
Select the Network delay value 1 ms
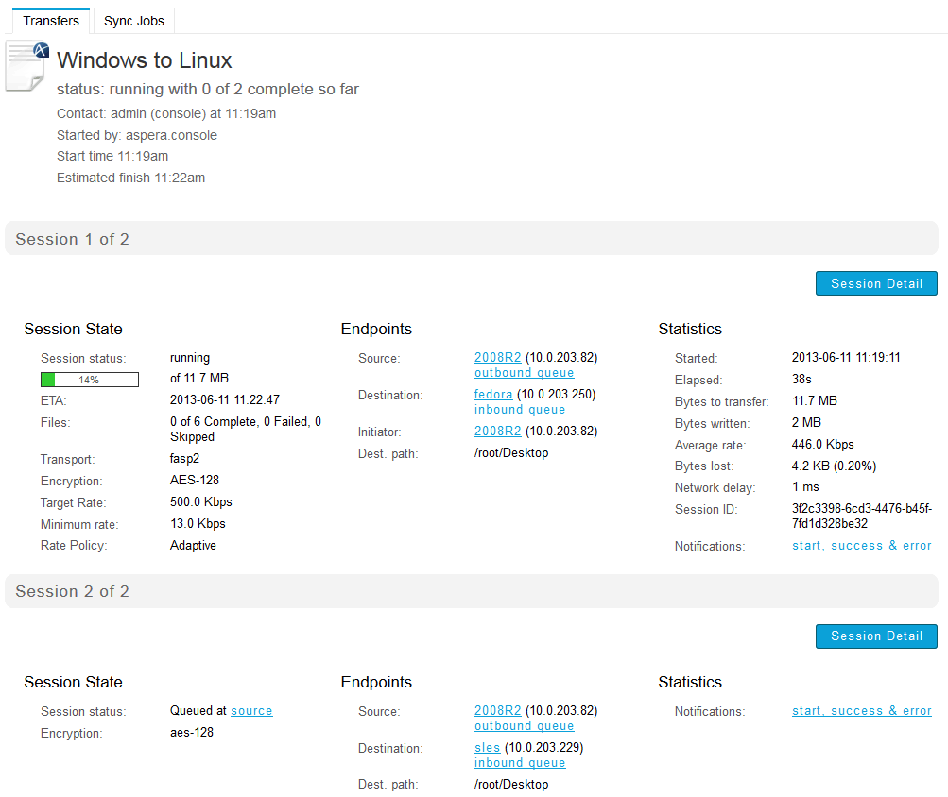click(x=805, y=486)
